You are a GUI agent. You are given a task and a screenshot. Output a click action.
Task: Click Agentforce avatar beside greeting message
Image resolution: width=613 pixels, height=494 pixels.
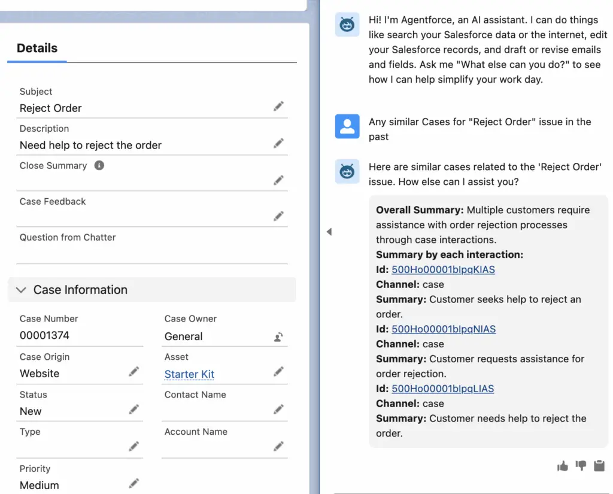347,25
